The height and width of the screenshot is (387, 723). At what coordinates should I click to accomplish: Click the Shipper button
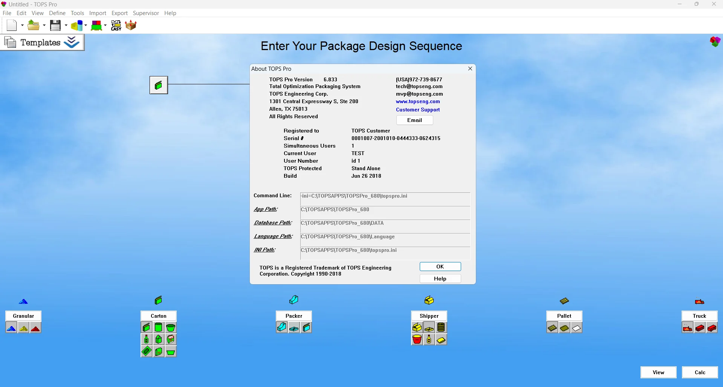click(429, 316)
